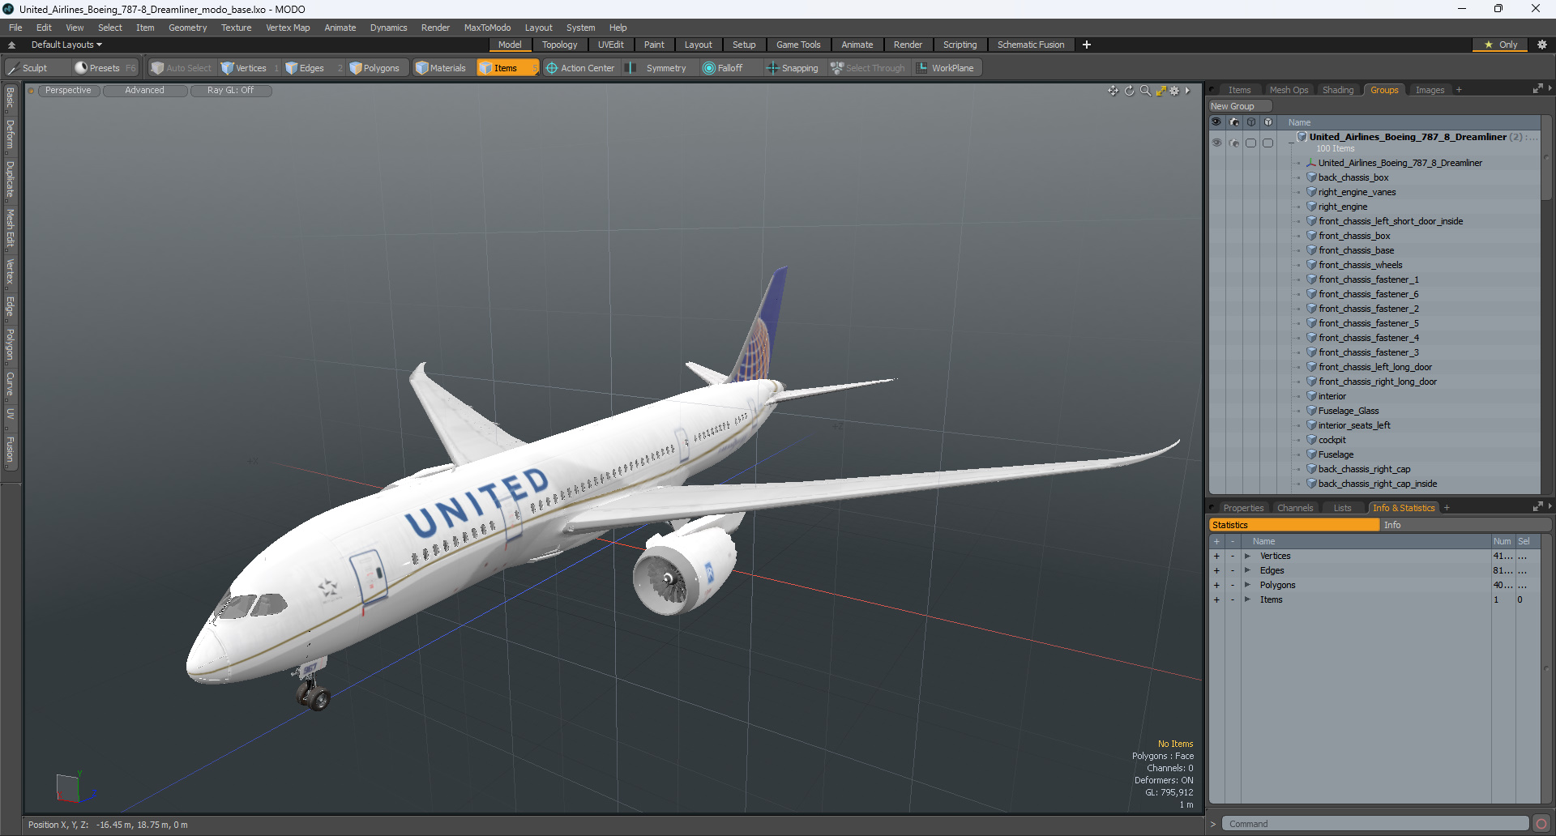Switch to the UVEdit layout tab

[x=610, y=45]
